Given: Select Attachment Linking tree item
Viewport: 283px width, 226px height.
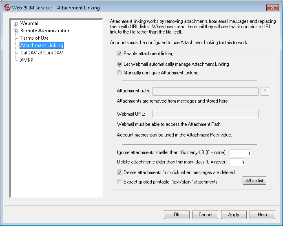Looking at the screenshot, I should click(x=42, y=45).
